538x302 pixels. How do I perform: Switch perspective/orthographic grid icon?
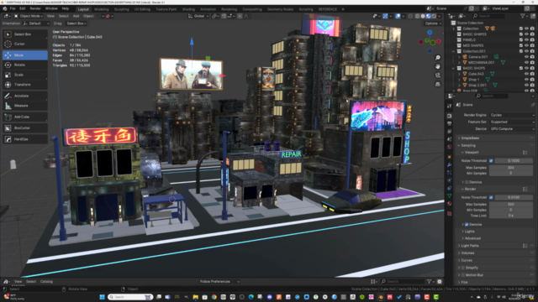(438, 84)
